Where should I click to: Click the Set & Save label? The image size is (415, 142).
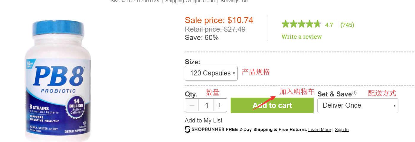point(334,94)
